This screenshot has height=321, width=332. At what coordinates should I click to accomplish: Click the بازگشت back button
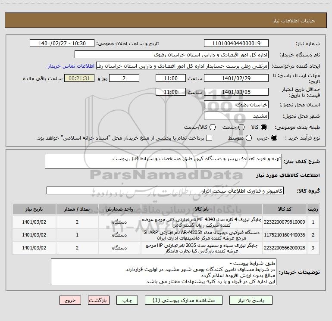click(x=99, y=300)
